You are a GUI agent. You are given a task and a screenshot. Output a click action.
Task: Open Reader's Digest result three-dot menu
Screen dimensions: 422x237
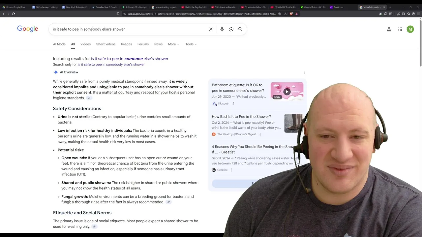pos(260,134)
